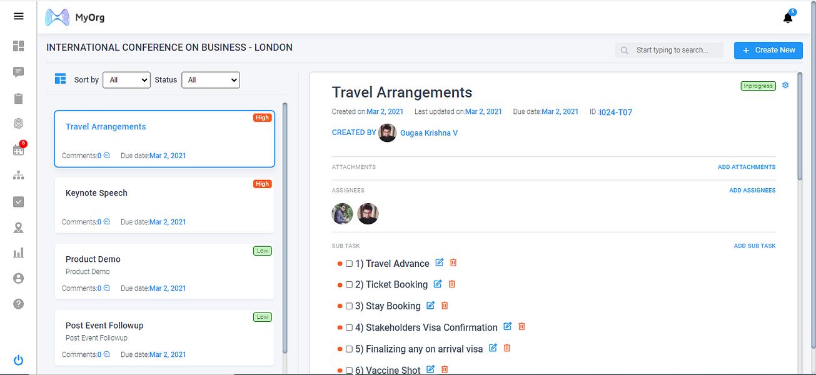Select the Travel Arrangements task card
The width and height of the screenshot is (816, 375).
tap(164, 139)
